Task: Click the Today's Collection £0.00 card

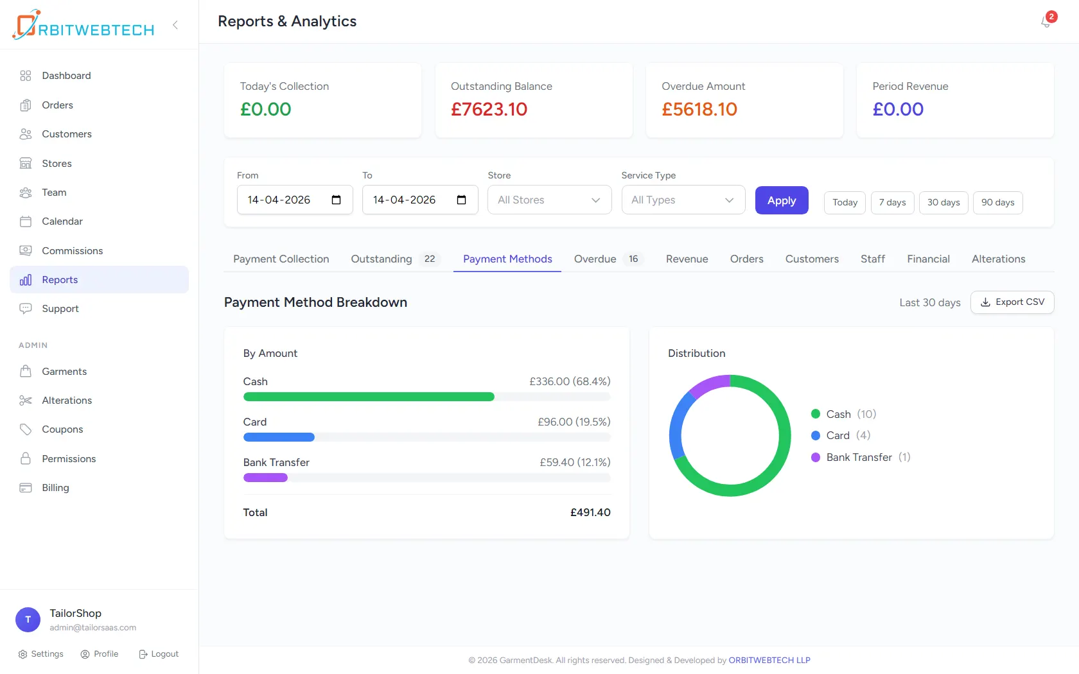Action: click(x=323, y=100)
